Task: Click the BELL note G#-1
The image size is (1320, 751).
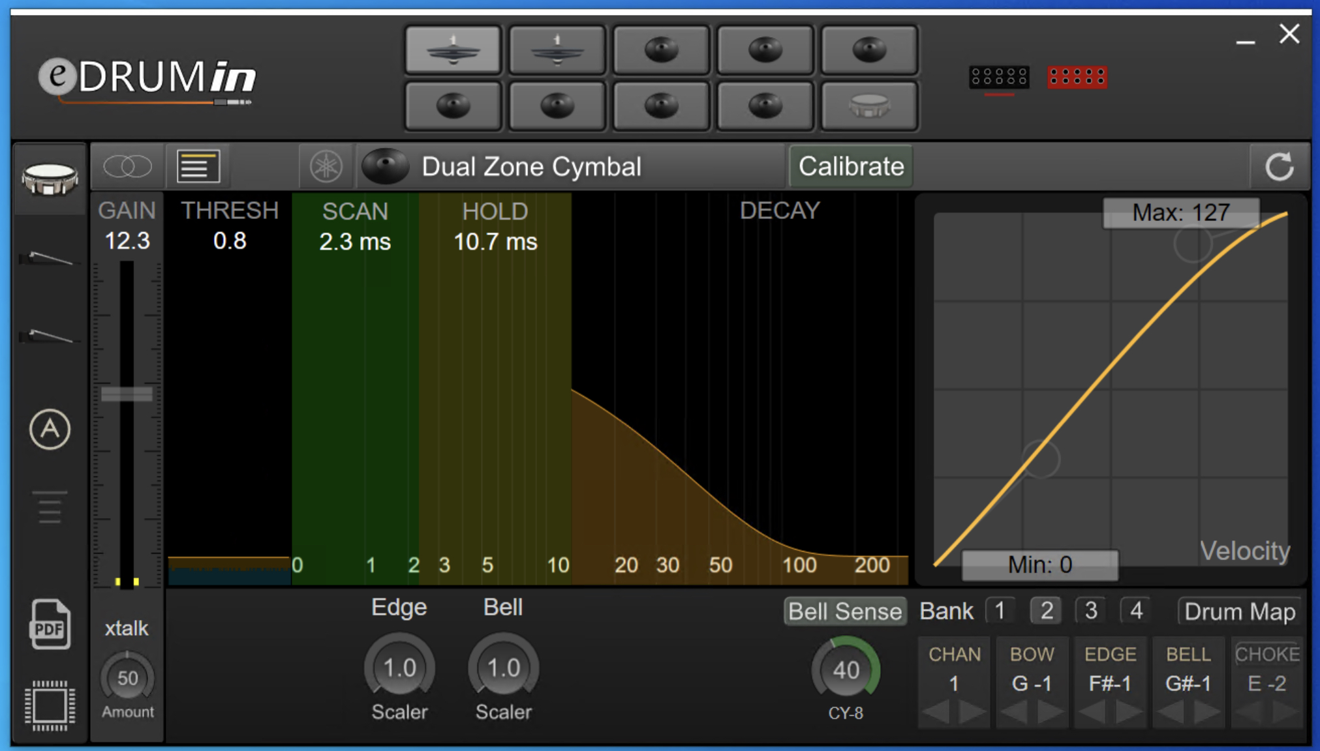Action: tap(1188, 683)
